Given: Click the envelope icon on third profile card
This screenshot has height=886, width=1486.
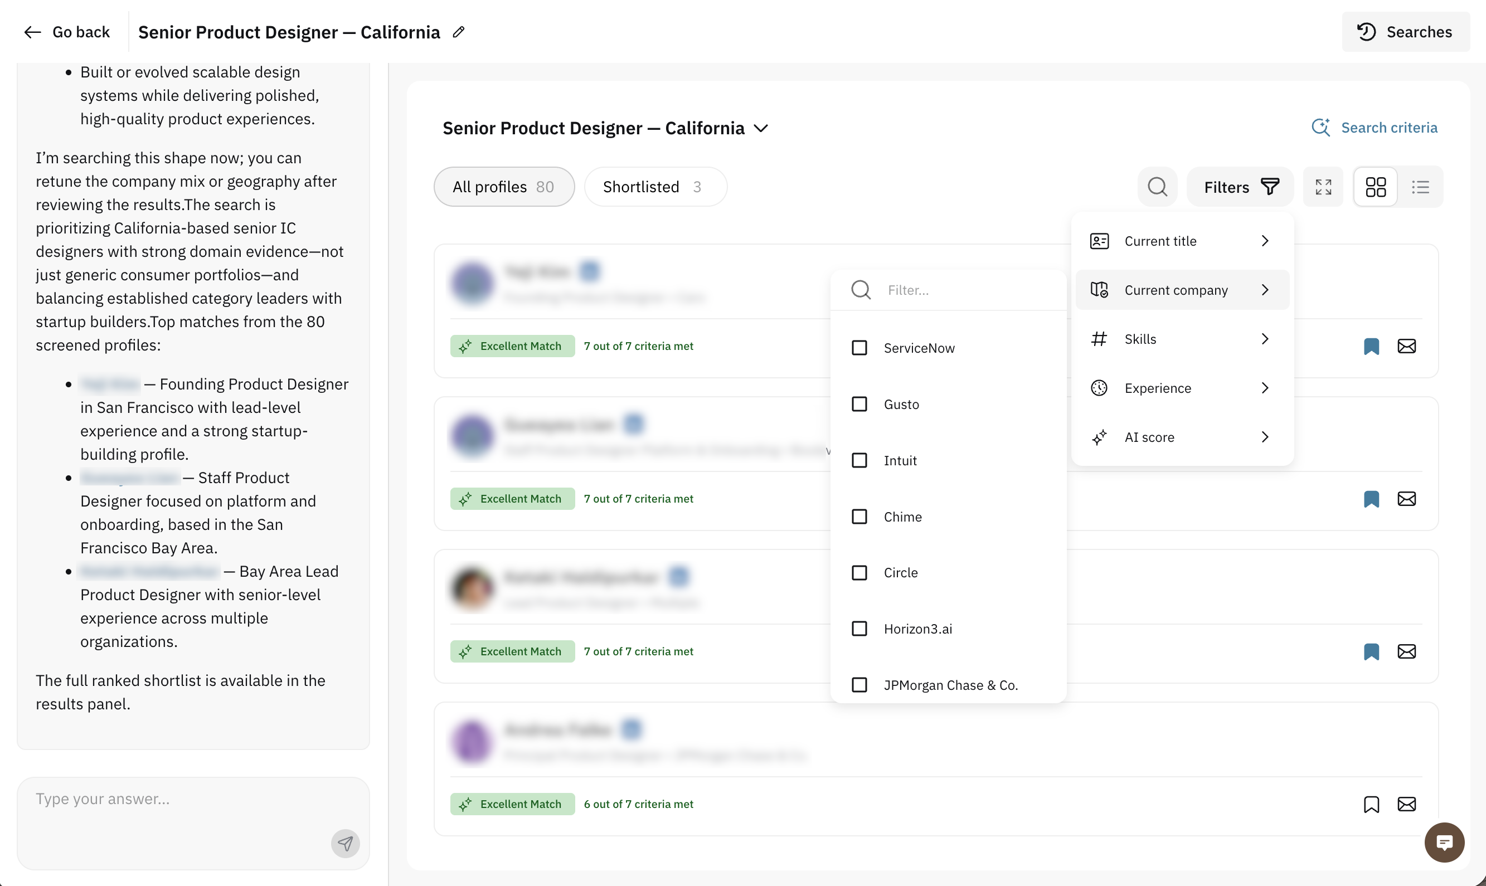Looking at the screenshot, I should [x=1407, y=652].
